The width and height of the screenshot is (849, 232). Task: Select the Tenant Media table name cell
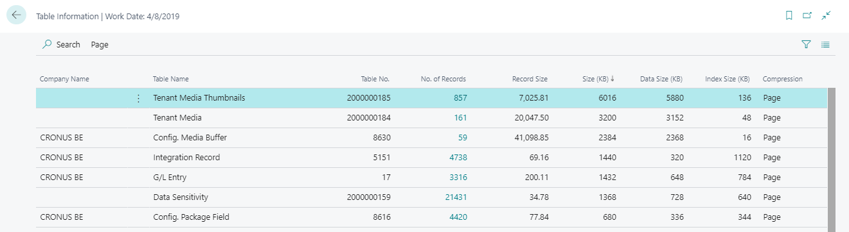click(x=177, y=118)
